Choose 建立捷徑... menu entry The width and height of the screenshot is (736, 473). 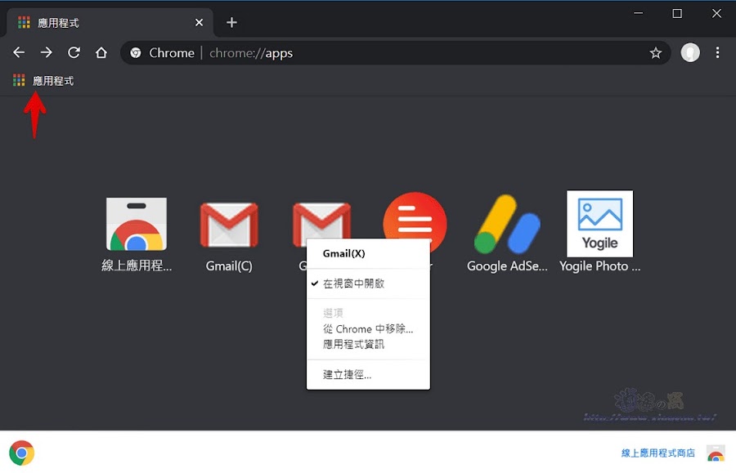[368, 374]
